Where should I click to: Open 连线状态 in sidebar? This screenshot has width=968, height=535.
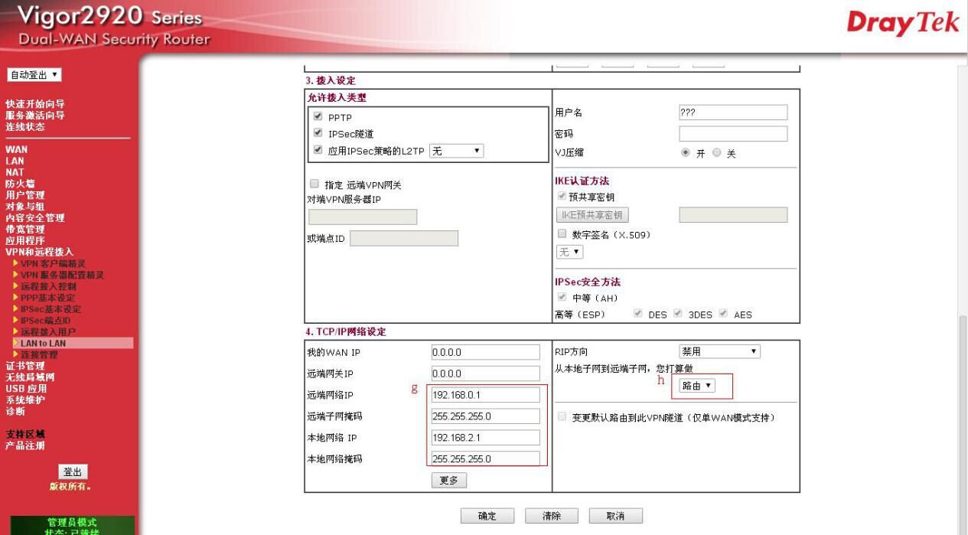pos(25,127)
